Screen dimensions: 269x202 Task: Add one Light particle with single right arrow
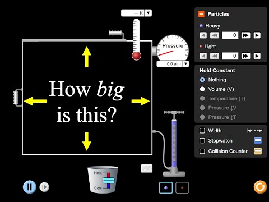257,56
